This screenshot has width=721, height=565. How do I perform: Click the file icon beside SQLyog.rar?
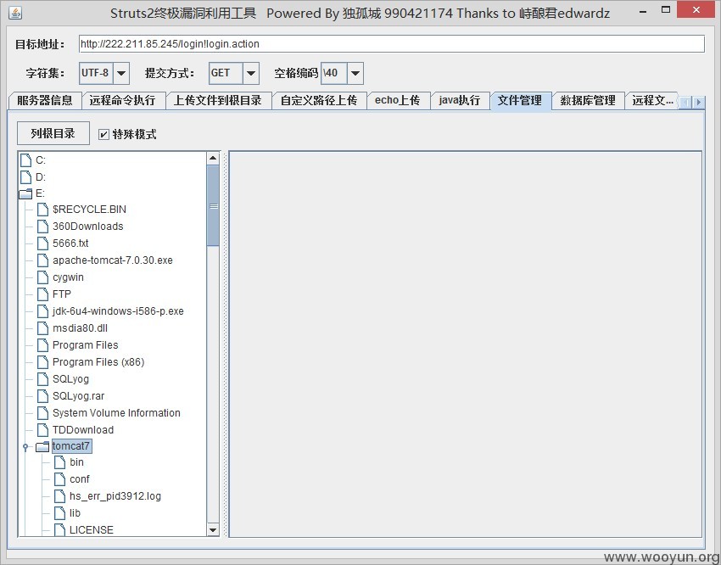click(x=42, y=396)
